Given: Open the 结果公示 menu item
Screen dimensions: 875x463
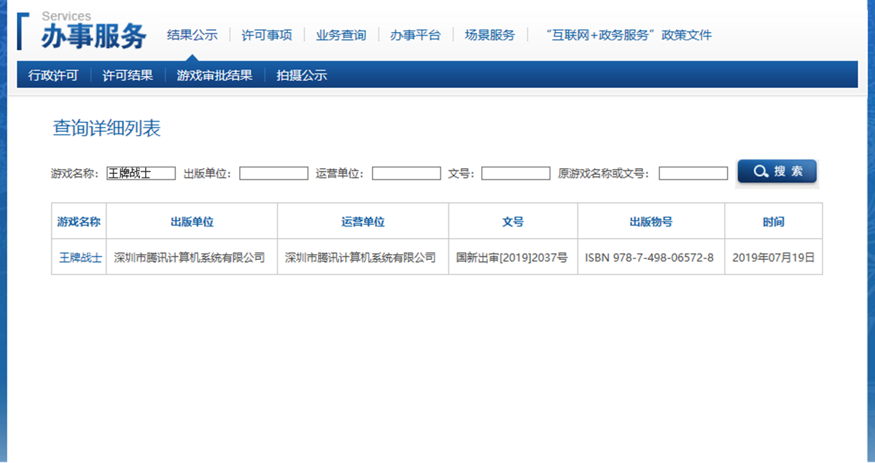Looking at the screenshot, I should 192,35.
